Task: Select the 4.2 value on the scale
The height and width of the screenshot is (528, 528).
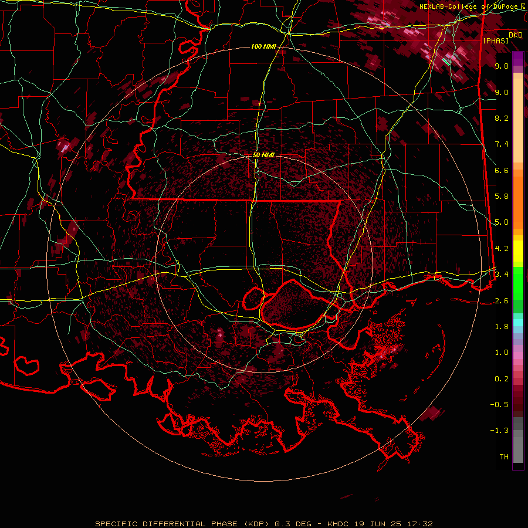Action: [502, 249]
